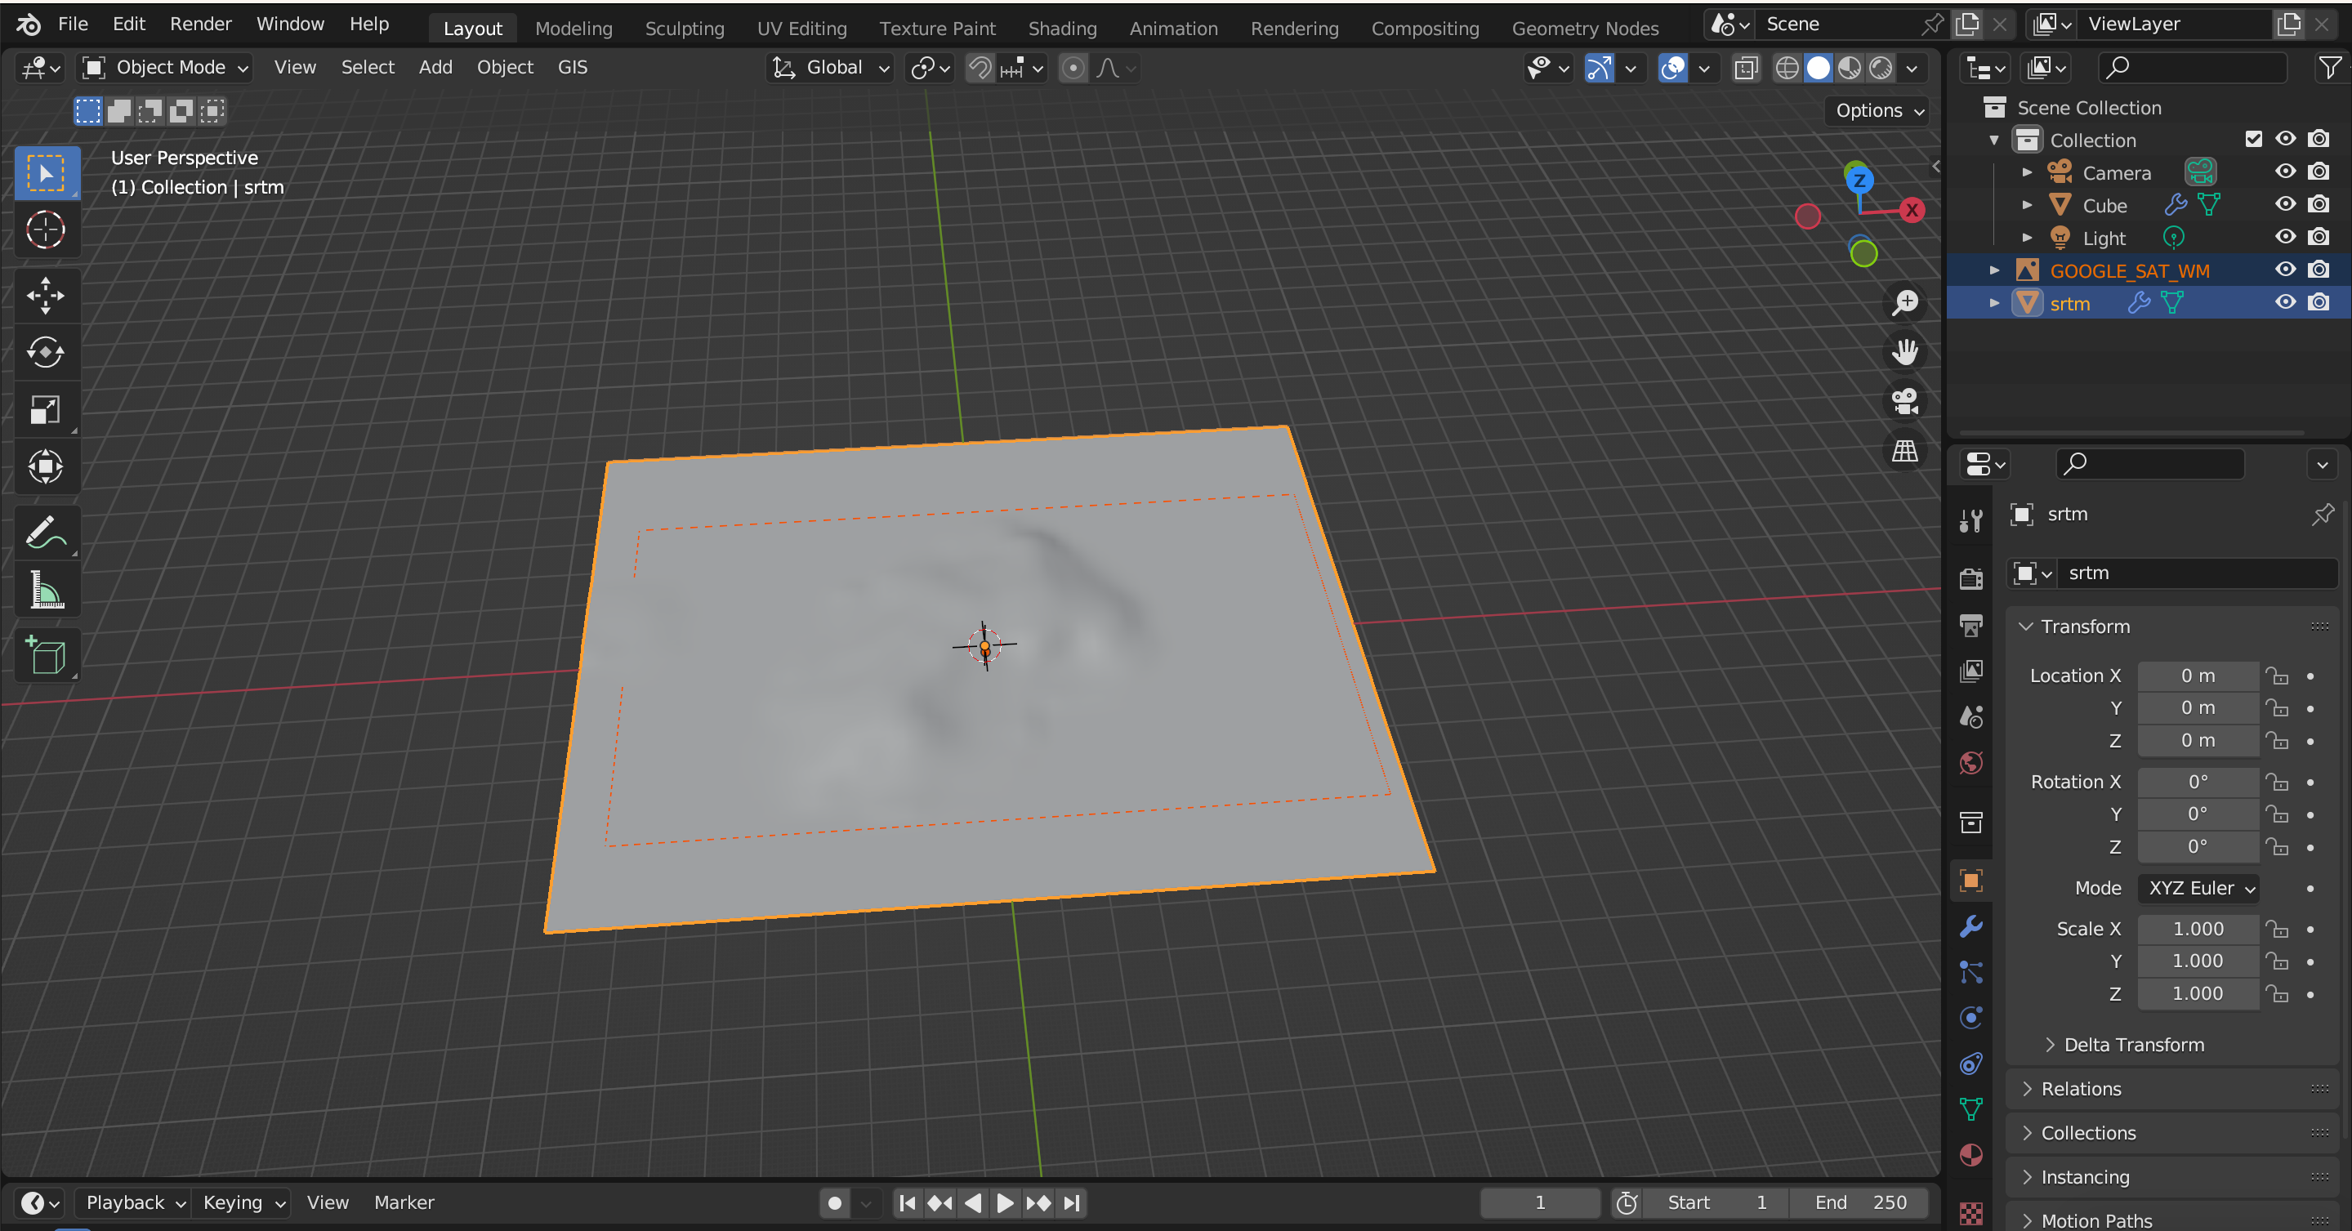The height and width of the screenshot is (1231, 2352).
Task: Disable srtm render via camera icon
Action: click(2319, 302)
